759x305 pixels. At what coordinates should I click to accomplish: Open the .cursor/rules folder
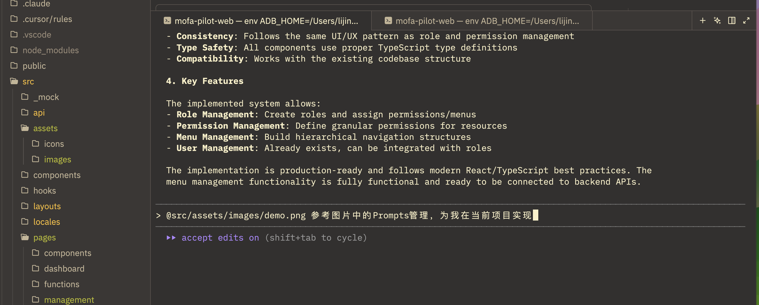pyautogui.click(x=47, y=19)
